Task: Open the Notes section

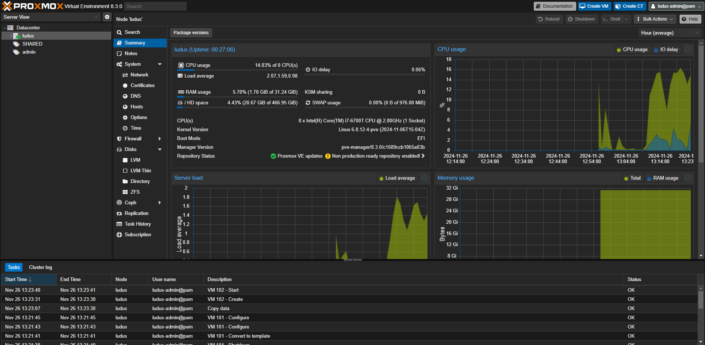Action: click(140, 54)
